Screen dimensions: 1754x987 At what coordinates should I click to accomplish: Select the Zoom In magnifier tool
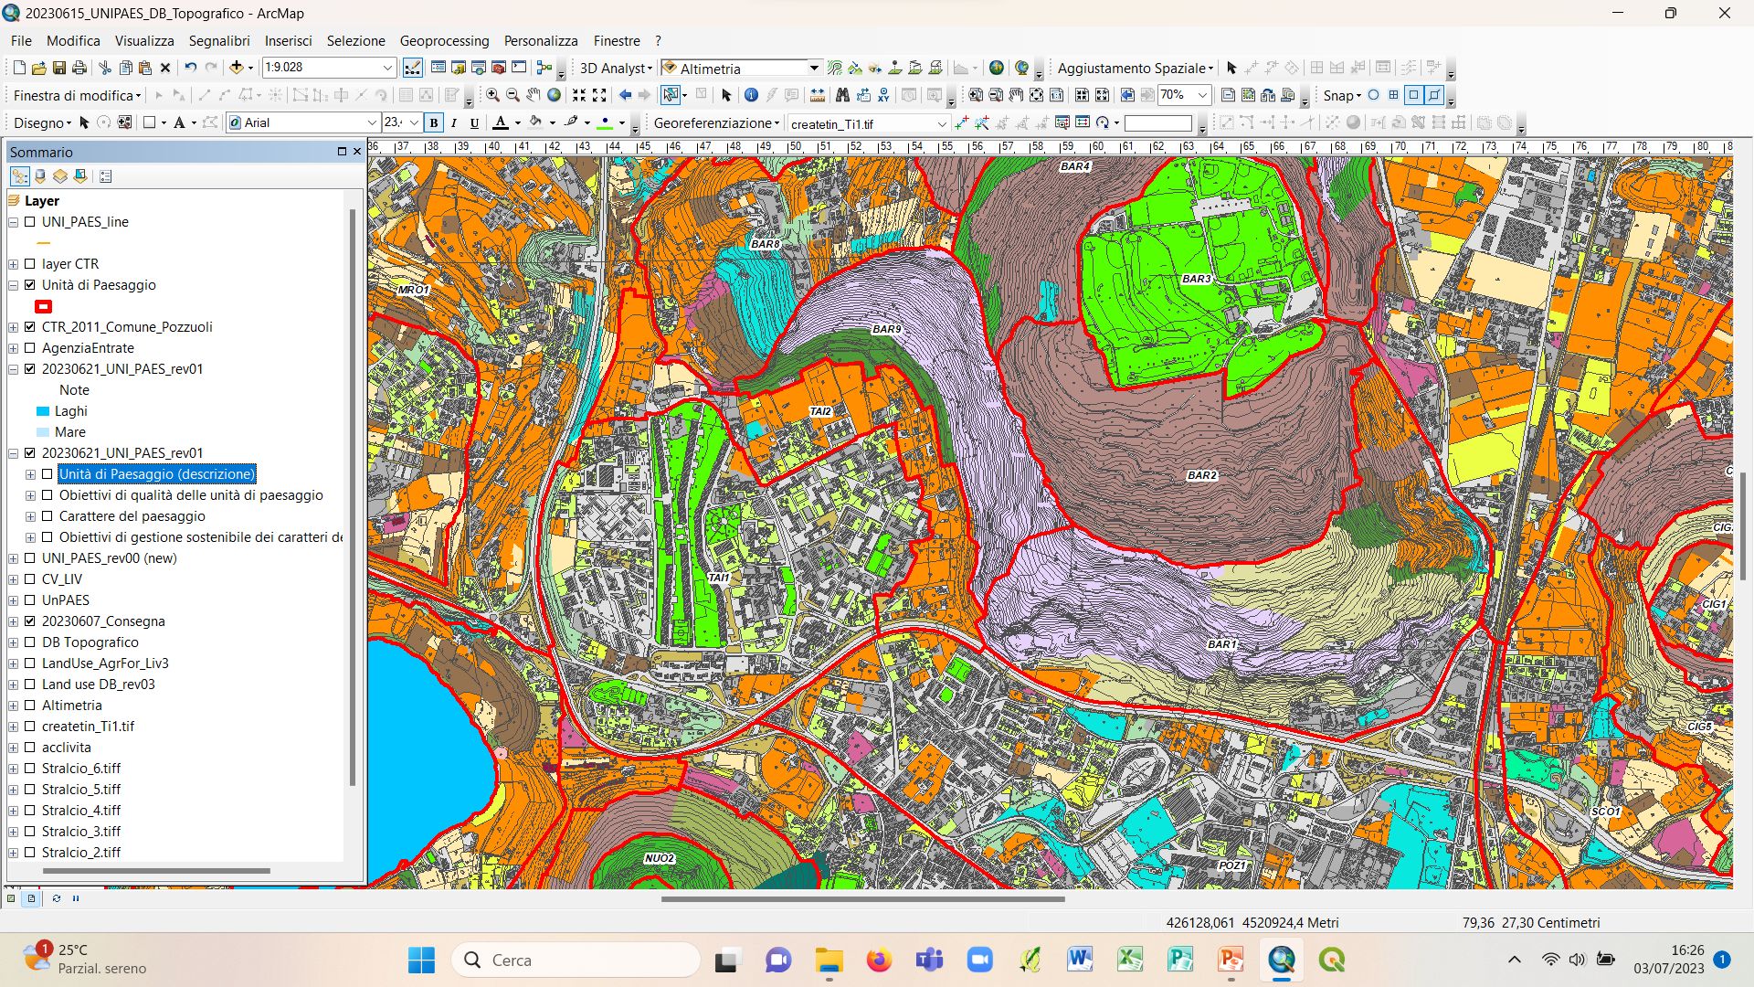click(492, 95)
